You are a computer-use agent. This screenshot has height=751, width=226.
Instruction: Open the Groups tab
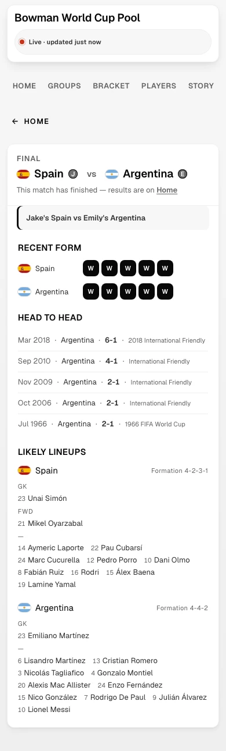click(x=64, y=86)
